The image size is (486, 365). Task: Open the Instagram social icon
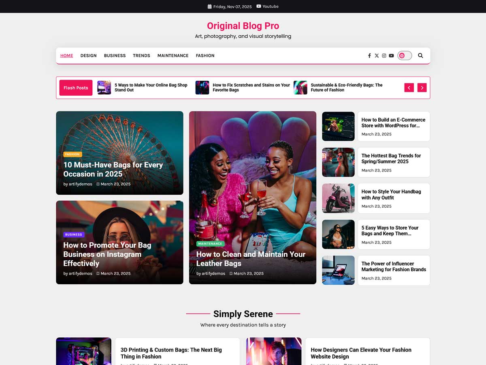pyautogui.click(x=384, y=56)
